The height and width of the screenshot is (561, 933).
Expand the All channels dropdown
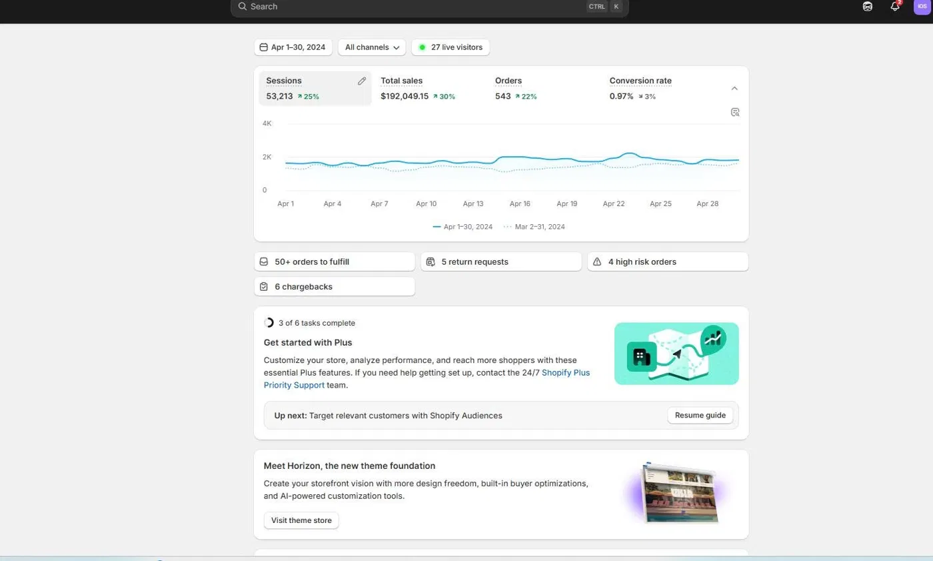click(372, 47)
